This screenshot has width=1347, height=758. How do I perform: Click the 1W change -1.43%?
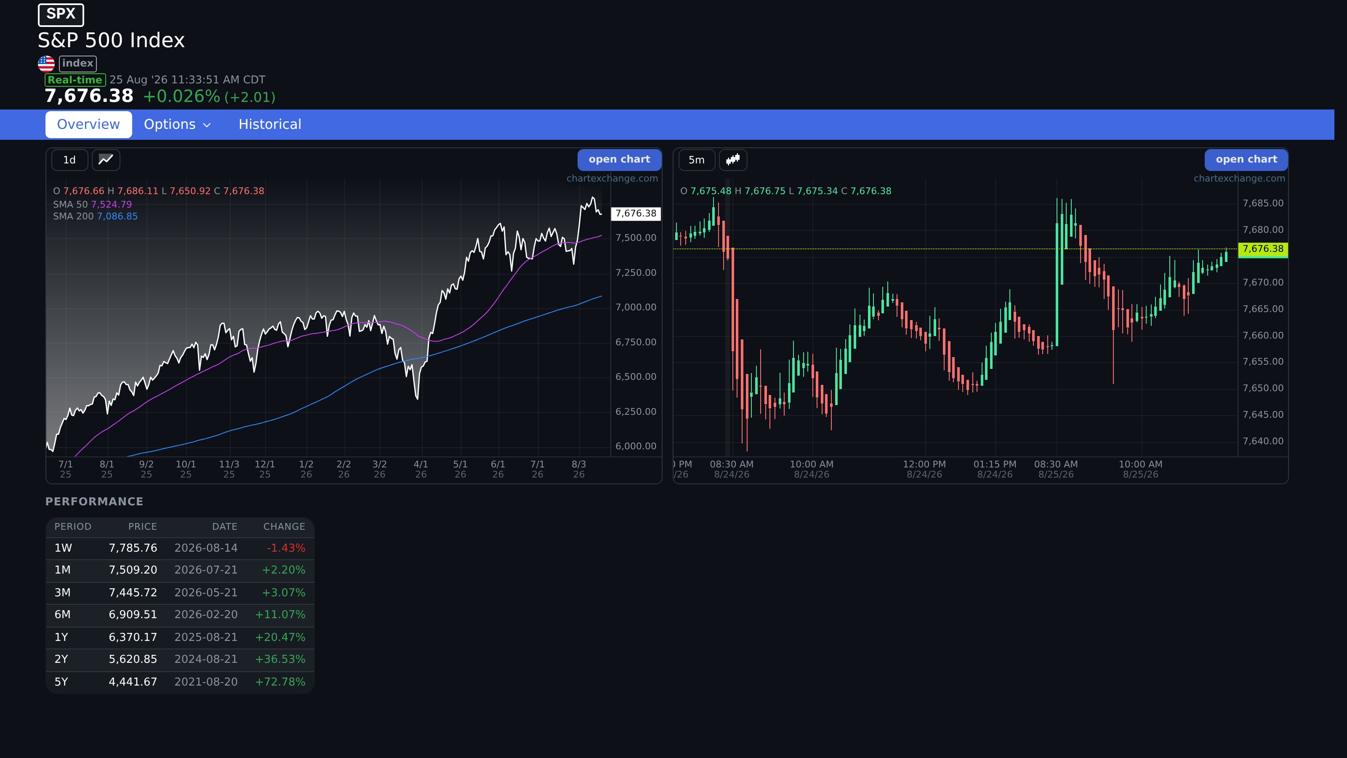coord(286,548)
